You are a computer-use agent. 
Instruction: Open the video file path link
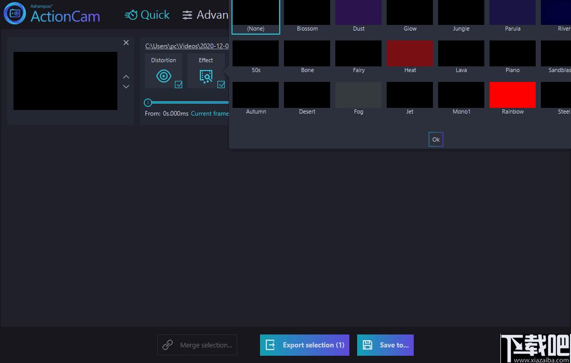click(x=187, y=46)
